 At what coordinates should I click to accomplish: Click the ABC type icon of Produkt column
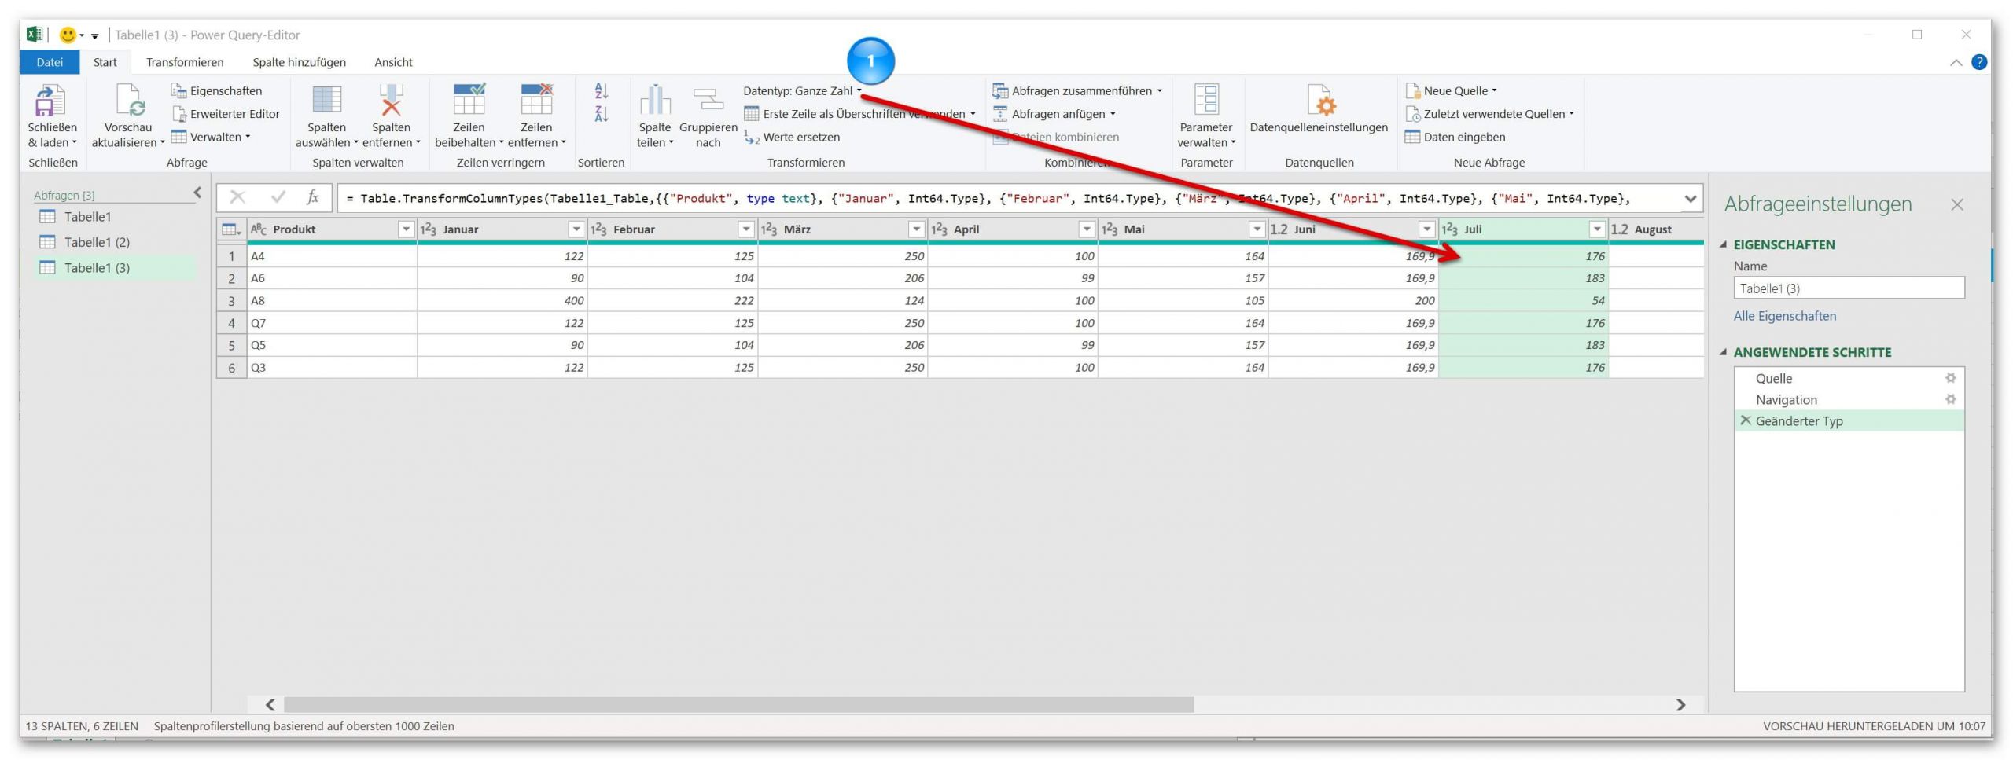pyautogui.click(x=259, y=229)
